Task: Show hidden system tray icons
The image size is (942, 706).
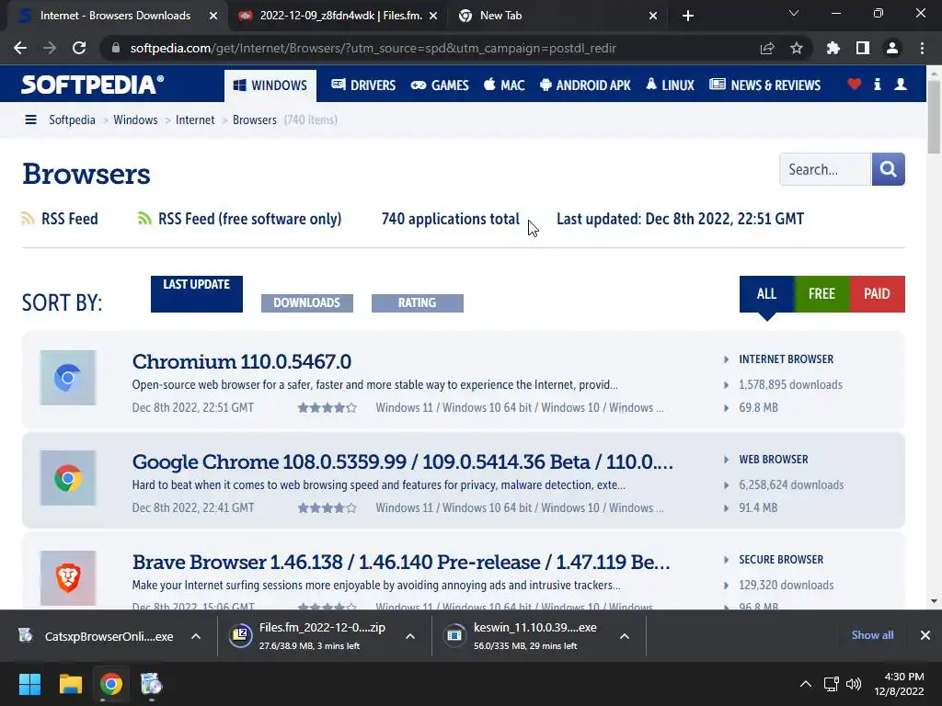Action: [806, 684]
